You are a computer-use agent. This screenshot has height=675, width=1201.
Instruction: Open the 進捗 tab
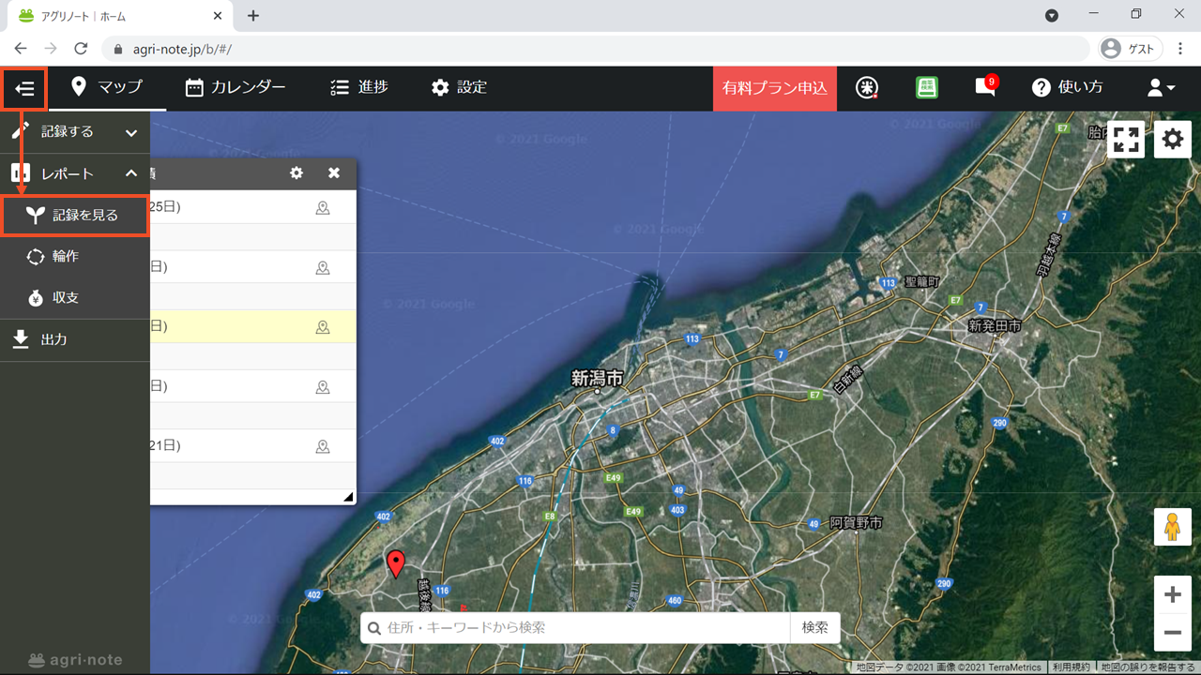pyautogui.click(x=359, y=87)
